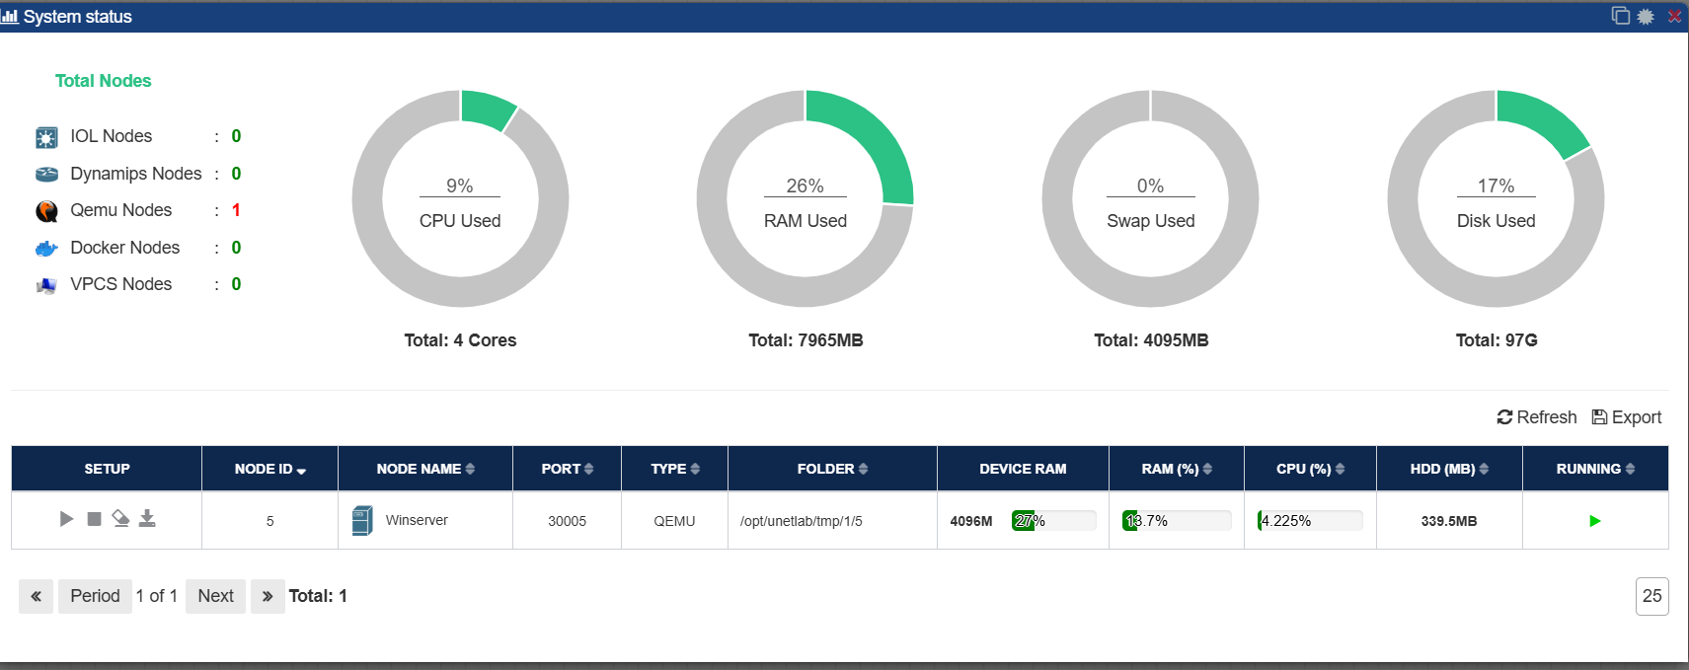The width and height of the screenshot is (1689, 670).
Task: Click the 4096M device RAM value
Action: 971,521
